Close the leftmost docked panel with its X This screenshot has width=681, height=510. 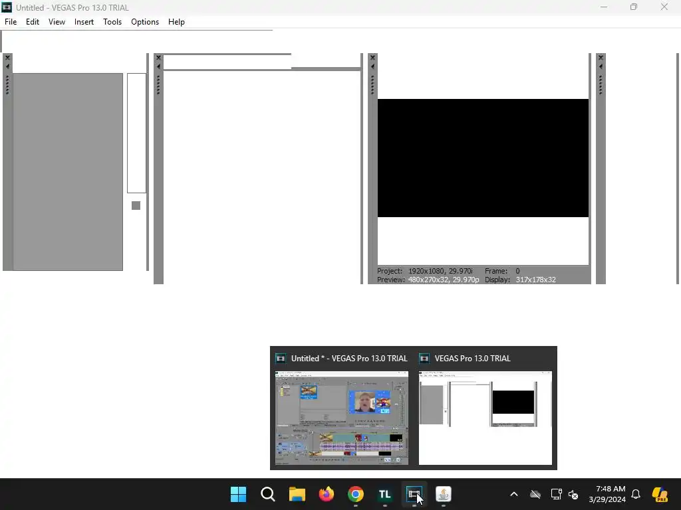pyautogui.click(x=7, y=57)
